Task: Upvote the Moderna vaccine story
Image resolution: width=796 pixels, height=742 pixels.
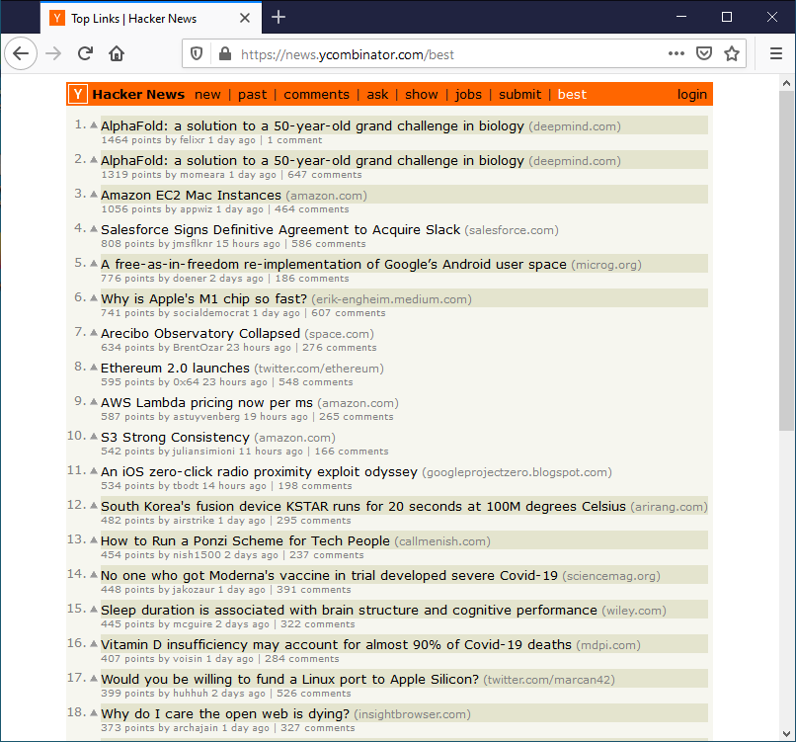Action: click(x=94, y=574)
